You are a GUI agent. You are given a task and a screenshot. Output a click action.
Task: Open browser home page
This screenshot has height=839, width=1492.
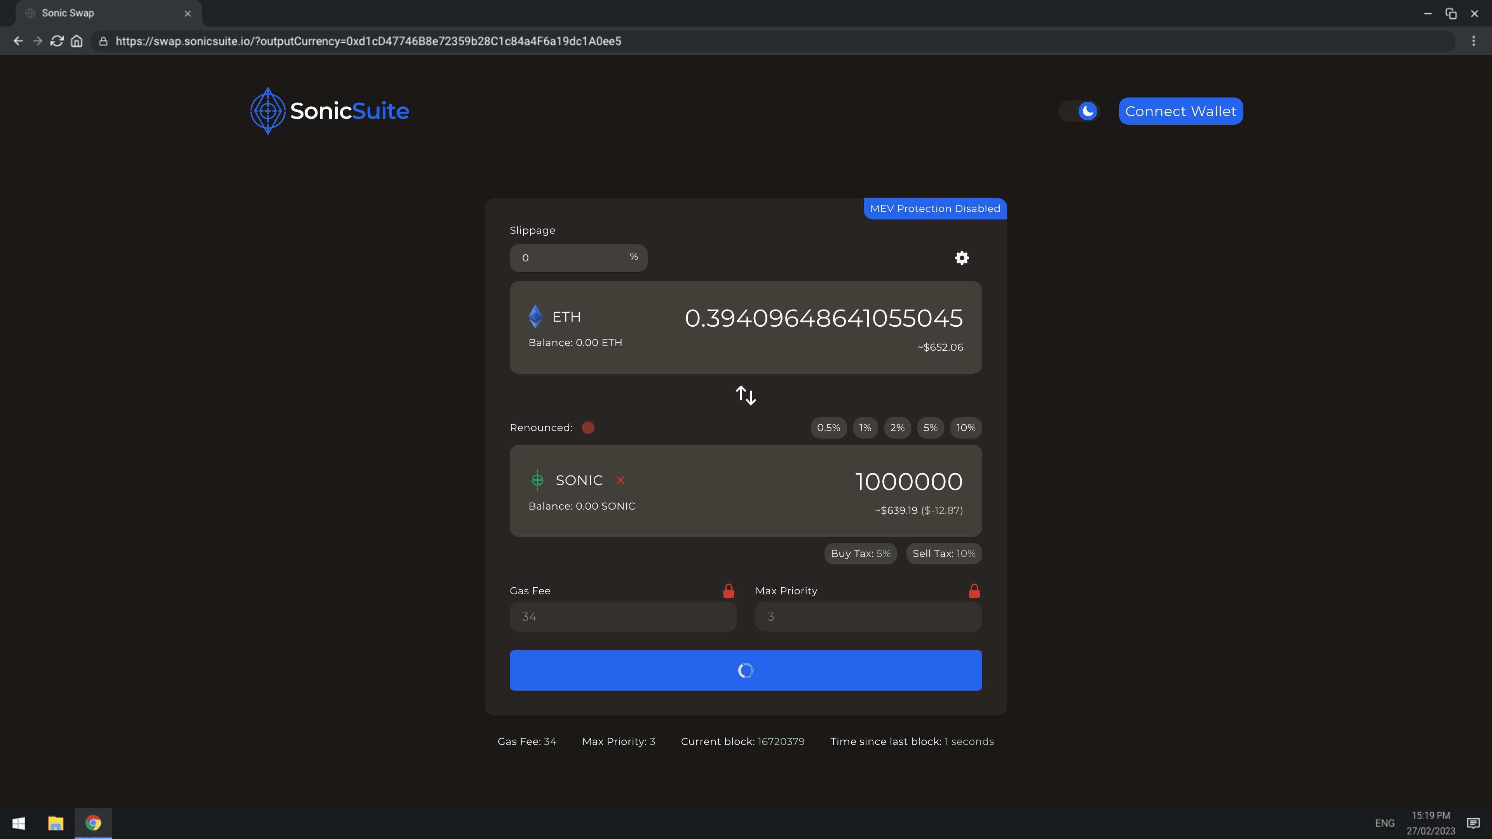point(77,41)
